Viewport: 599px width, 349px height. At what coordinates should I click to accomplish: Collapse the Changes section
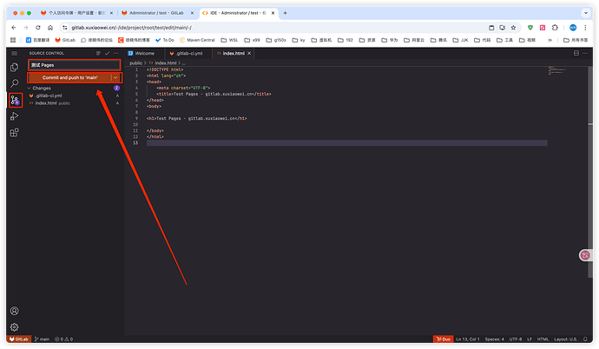[x=30, y=88]
